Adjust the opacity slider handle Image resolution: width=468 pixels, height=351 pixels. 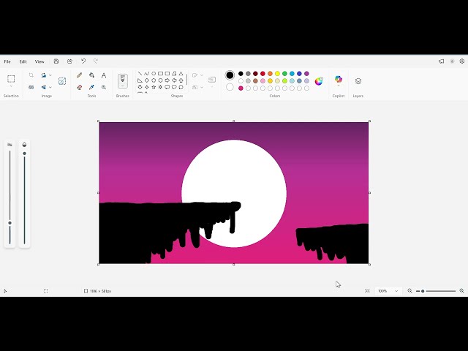24,154
